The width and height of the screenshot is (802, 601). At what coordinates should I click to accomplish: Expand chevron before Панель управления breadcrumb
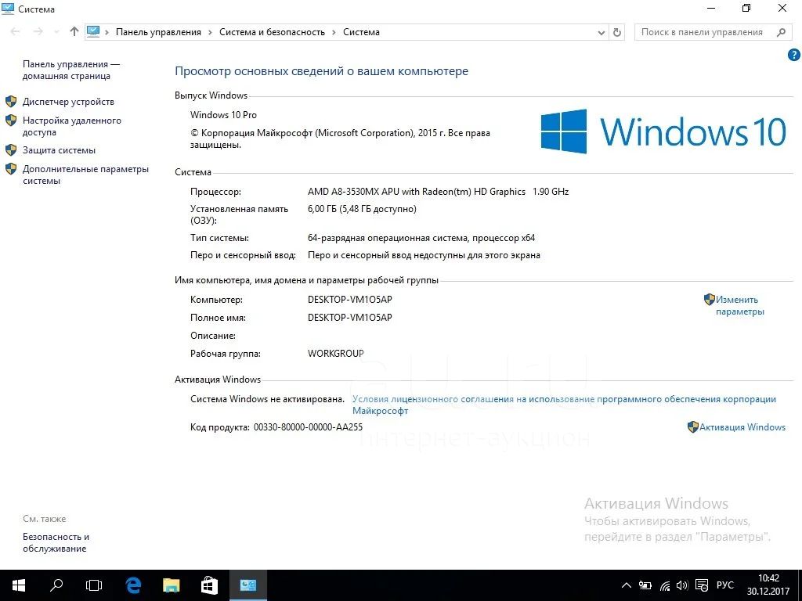(x=107, y=32)
